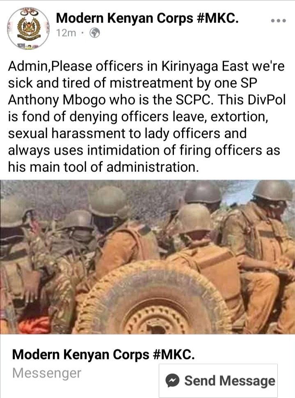Click the public globe privacy icon

pos(95,33)
